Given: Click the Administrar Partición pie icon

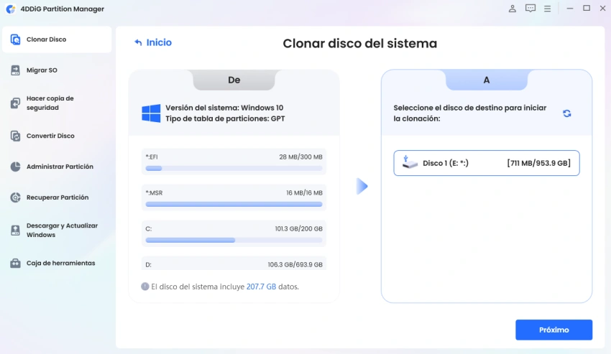Looking at the screenshot, I should pyautogui.click(x=15, y=167).
